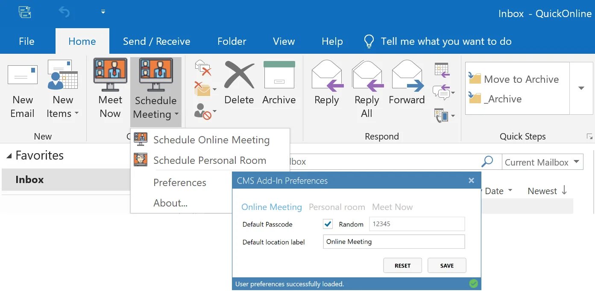Screen dimensions: 595x291
Task: Open the Folder ribbon tab
Action: click(x=232, y=41)
